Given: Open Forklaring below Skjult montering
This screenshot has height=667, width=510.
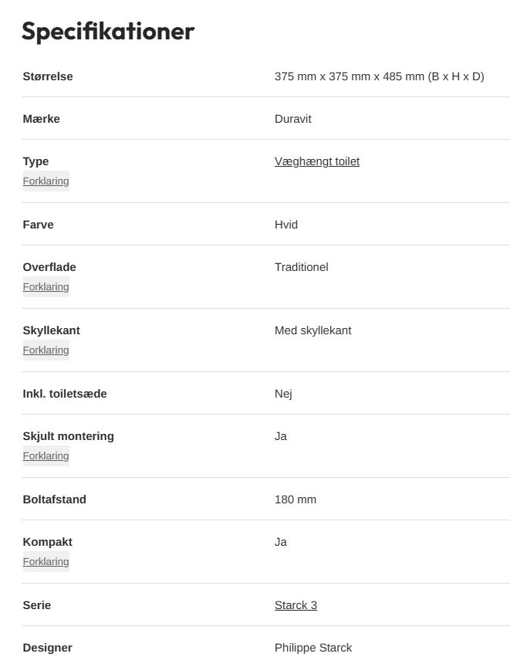Looking at the screenshot, I should (46, 456).
